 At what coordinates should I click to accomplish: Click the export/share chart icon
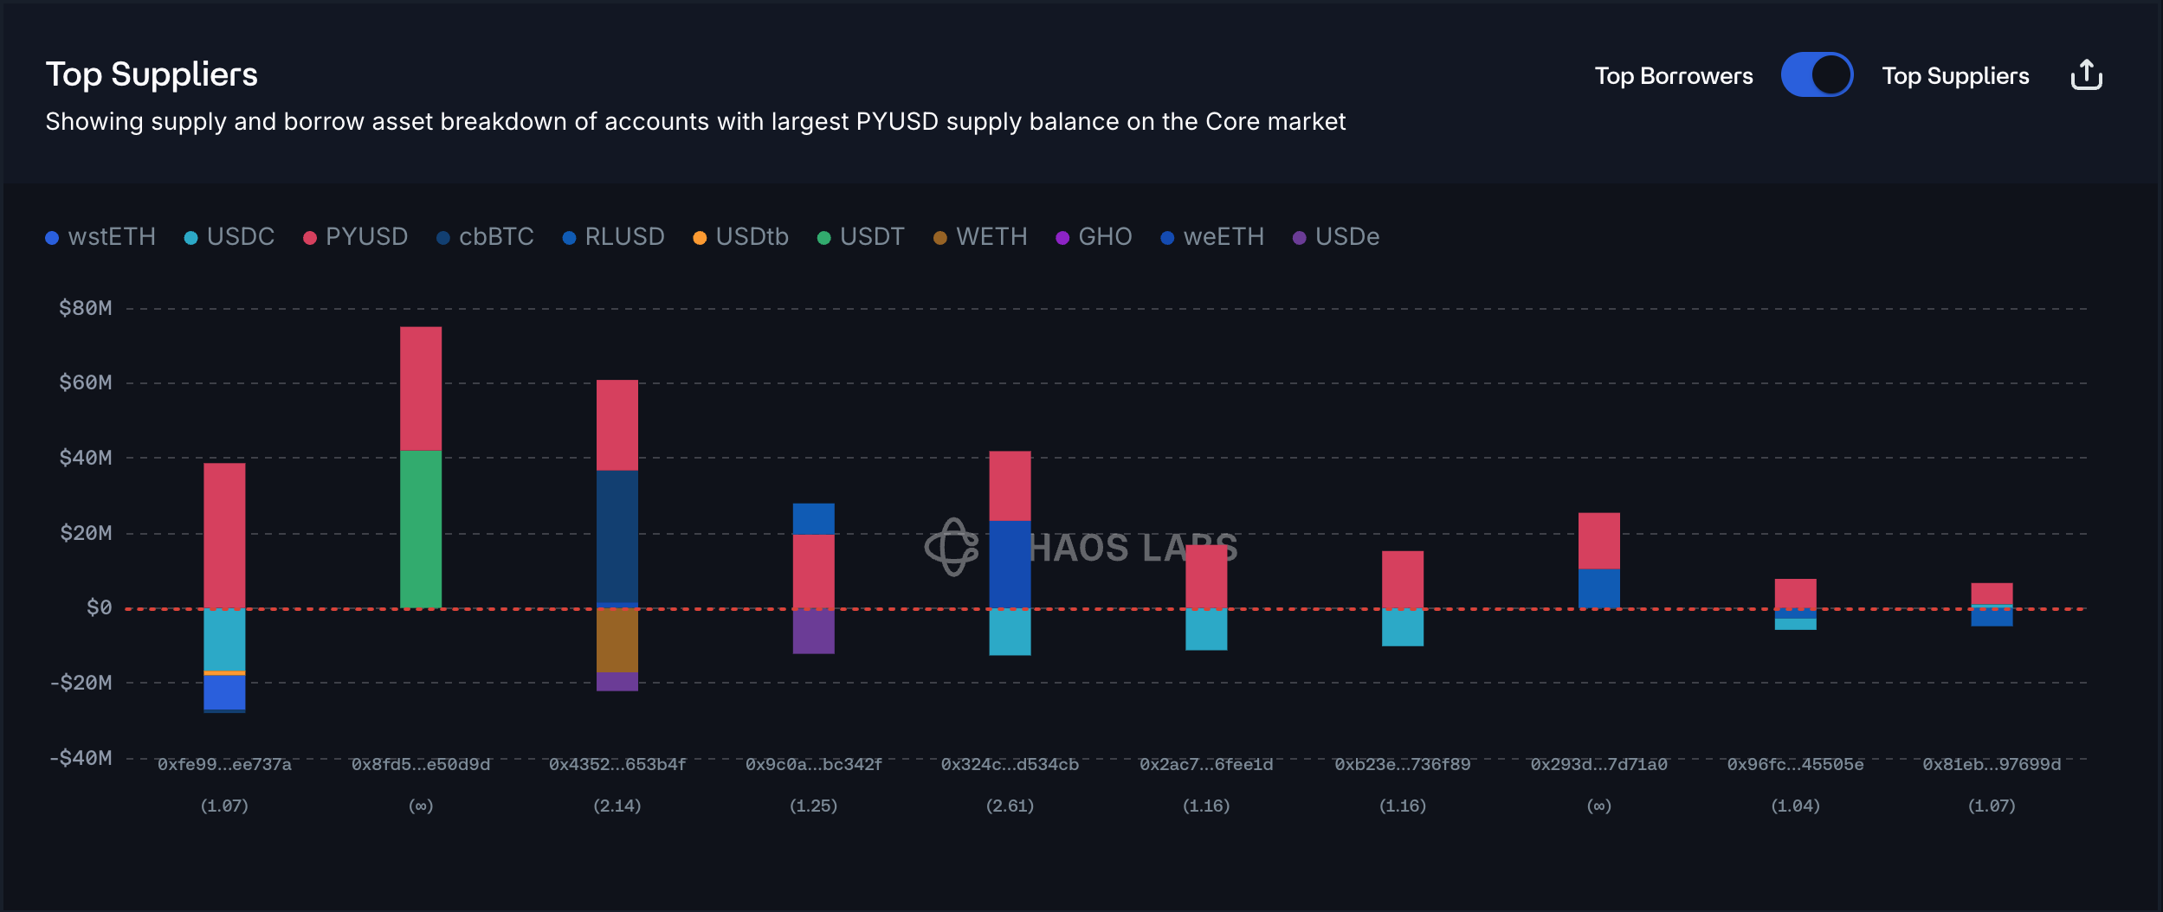tap(2086, 75)
